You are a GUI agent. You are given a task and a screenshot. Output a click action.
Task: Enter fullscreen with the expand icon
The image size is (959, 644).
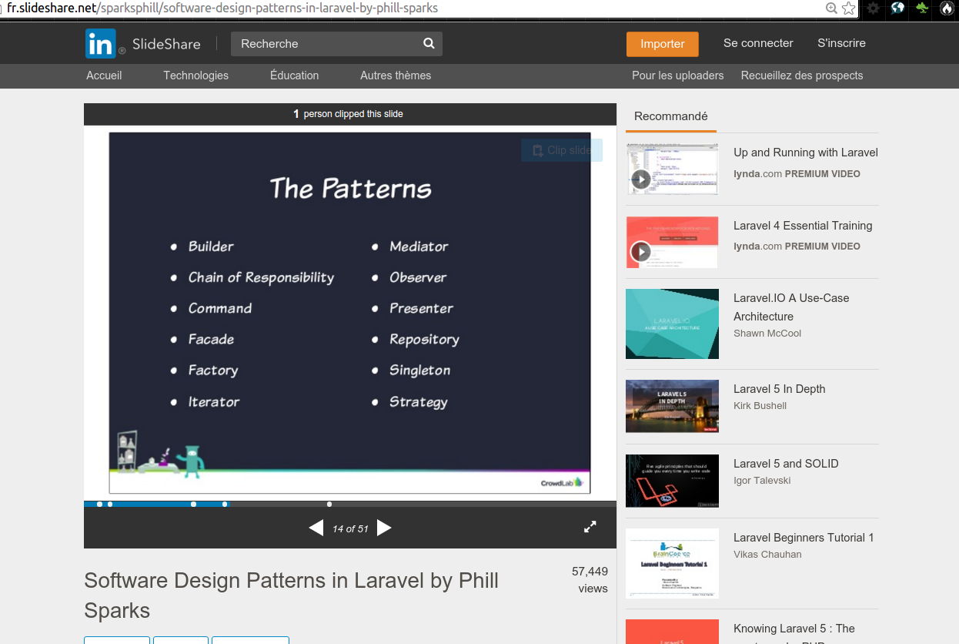click(x=590, y=527)
